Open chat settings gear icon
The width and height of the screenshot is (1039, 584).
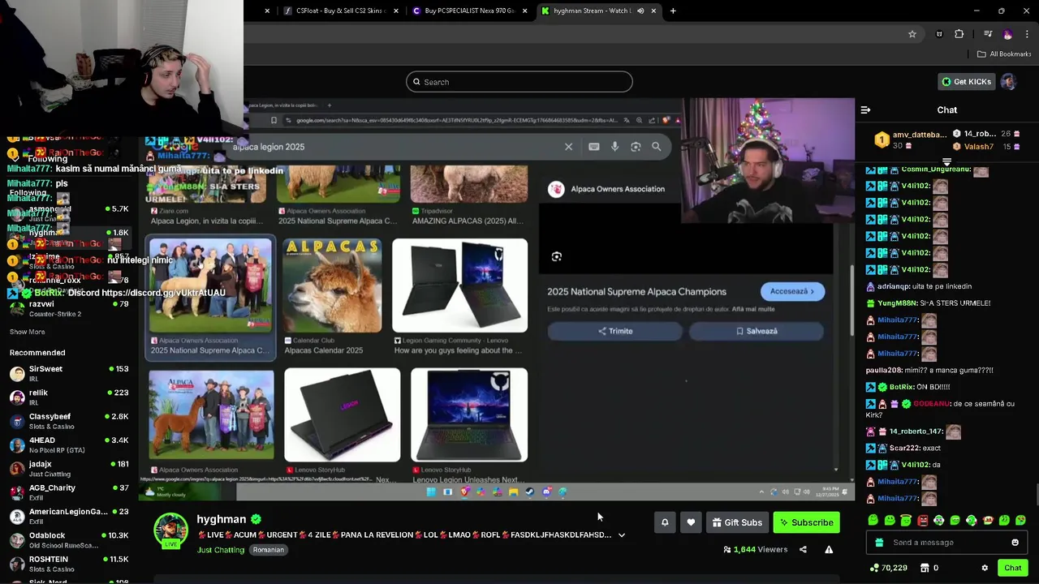[985, 568]
